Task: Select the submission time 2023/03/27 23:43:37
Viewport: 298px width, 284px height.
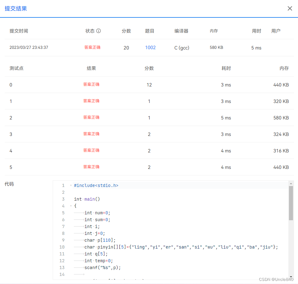Action: (x=29, y=48)
